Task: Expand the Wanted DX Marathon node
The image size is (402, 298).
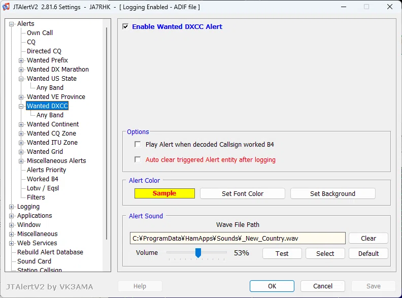Action: click(21, 70)
